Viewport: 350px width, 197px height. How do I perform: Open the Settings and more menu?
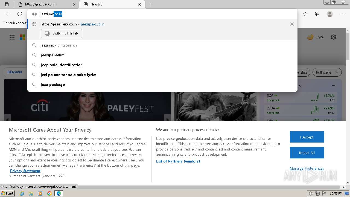coord(342,14)
